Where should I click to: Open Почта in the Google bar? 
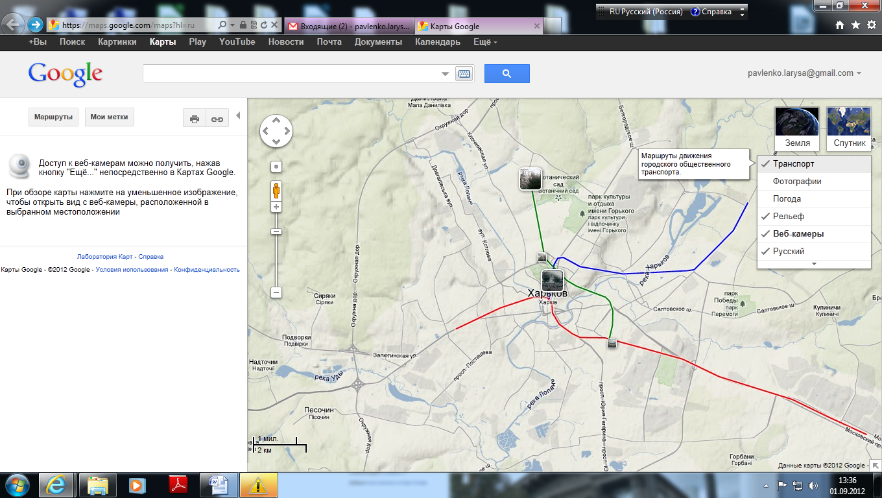(x=329, y=41)
